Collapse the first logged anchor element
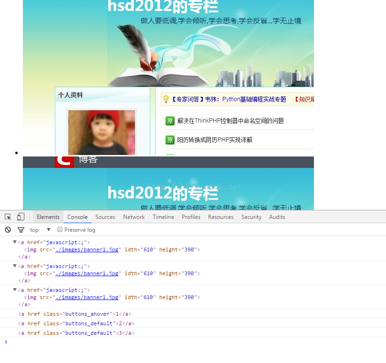 coord(15,242)
